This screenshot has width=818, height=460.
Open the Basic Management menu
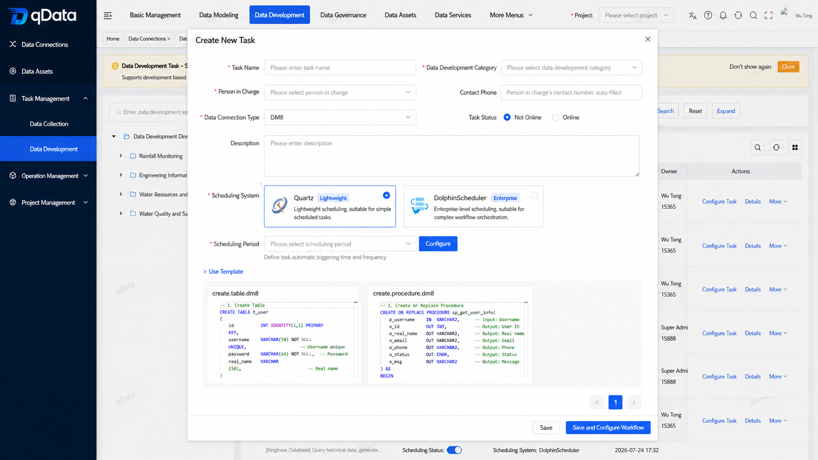click(155, 15)
